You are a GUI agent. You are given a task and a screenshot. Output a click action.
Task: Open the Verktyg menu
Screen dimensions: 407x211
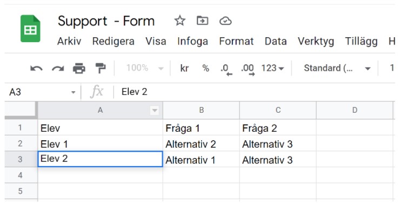click(x=316, y=41)
